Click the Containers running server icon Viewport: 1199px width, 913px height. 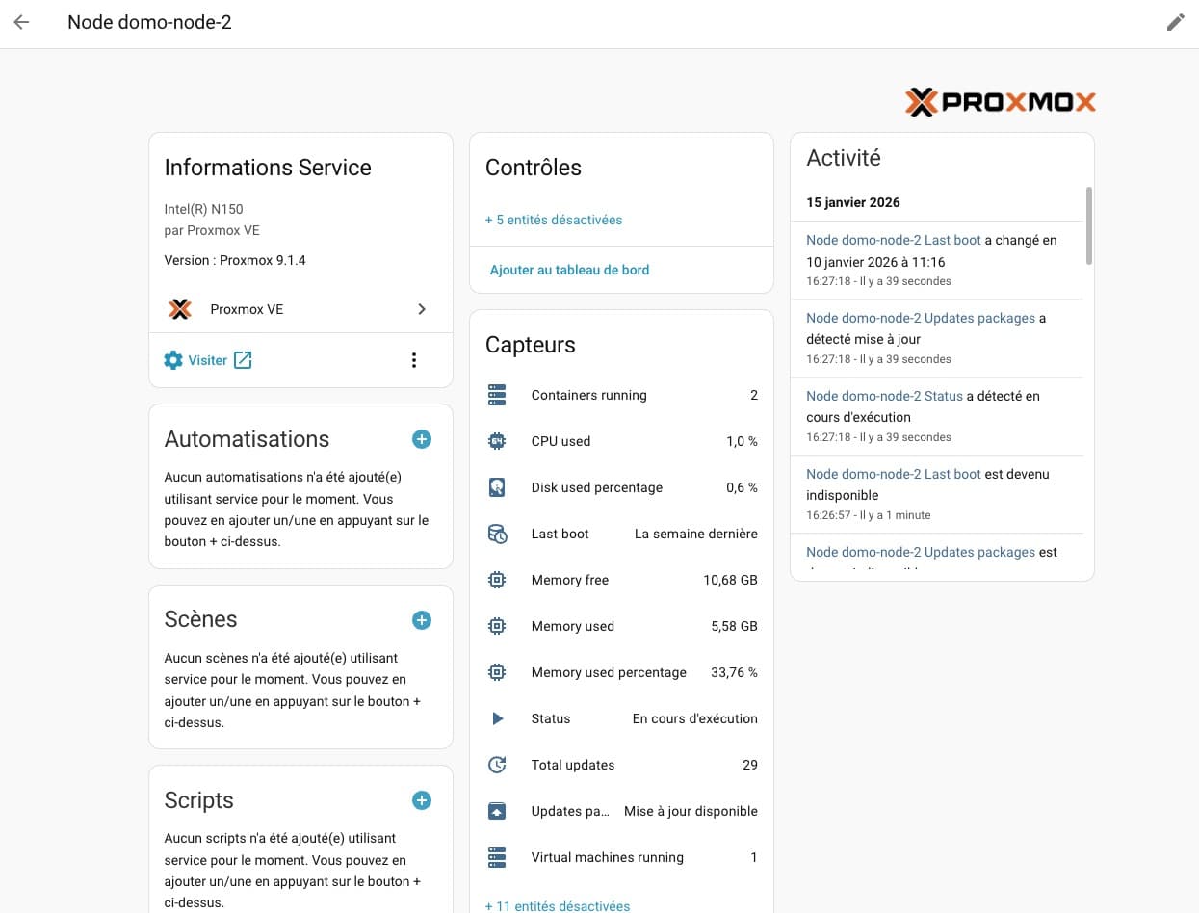tap(497, 395)
